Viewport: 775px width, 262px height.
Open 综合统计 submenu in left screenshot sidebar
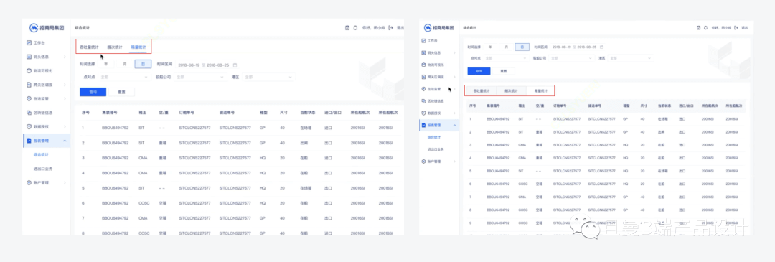pos(40,155)
